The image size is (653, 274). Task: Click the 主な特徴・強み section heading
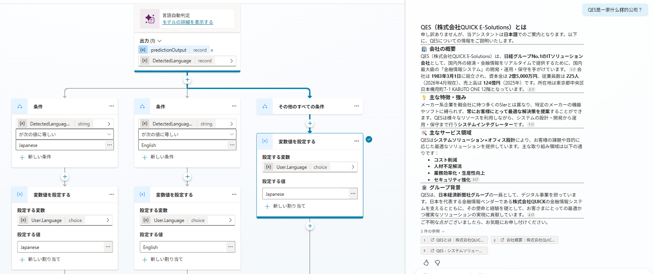tap(448, 97)
